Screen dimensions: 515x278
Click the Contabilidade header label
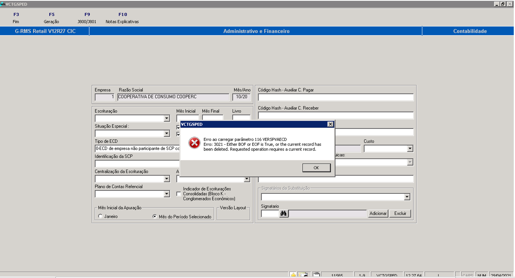click(470, 31)
